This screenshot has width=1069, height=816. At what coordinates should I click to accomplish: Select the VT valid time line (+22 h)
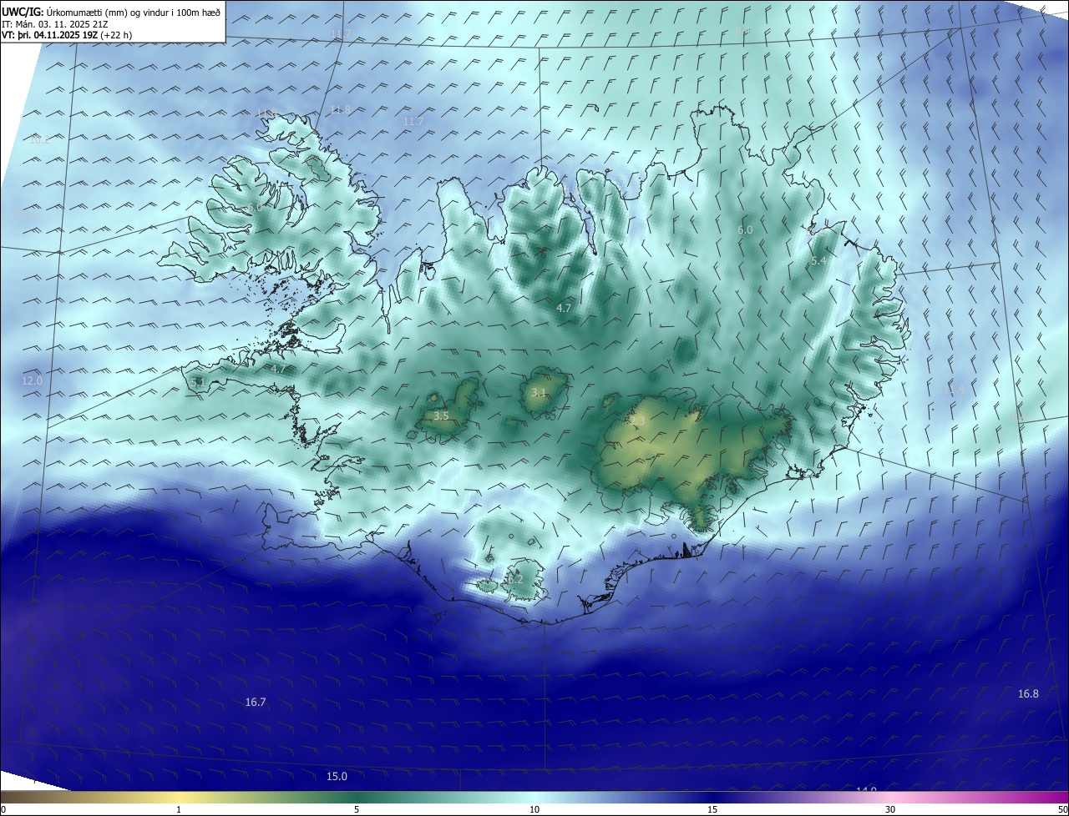[67, 35]
